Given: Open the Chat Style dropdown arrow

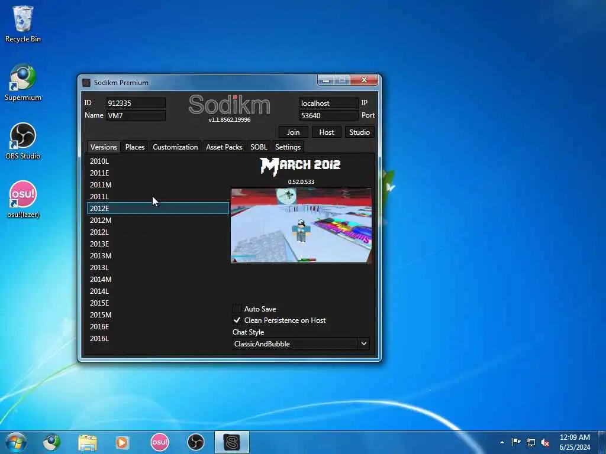Looking at the screenshot, I should click(x=364, y=343).
